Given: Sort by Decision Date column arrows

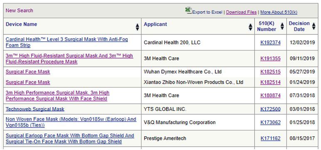Looking at the screenshot, I should pyautogui.click(x=314, y=26).
